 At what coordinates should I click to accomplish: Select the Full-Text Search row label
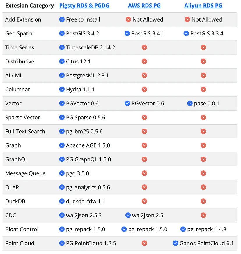point(25,132)
